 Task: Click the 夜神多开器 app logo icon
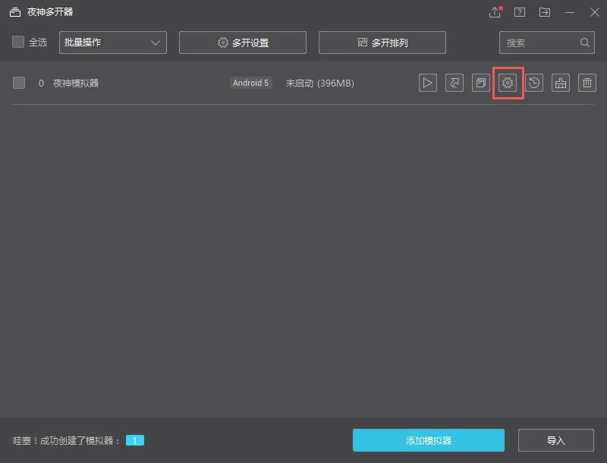point(15,12)
